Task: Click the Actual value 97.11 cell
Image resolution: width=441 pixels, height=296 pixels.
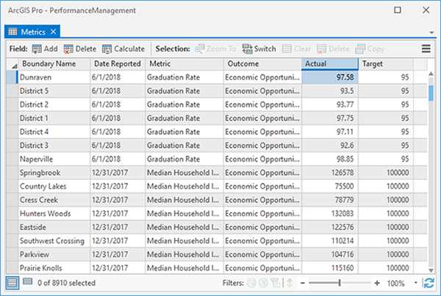Action: 329,131
